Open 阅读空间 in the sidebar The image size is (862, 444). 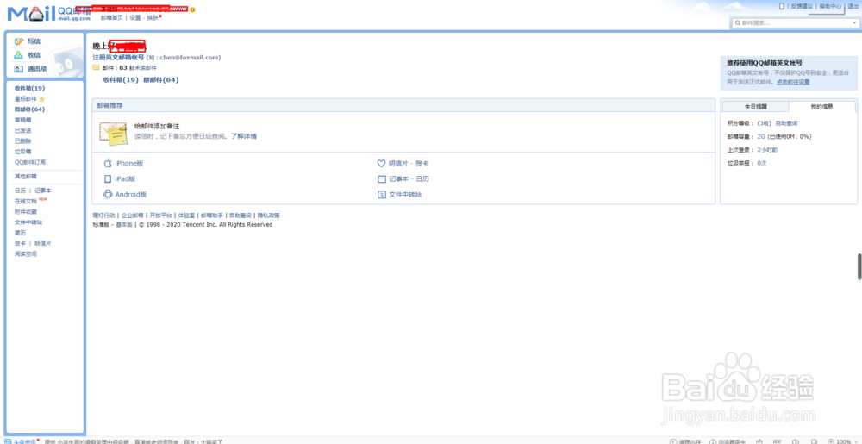tap(26, 253)
